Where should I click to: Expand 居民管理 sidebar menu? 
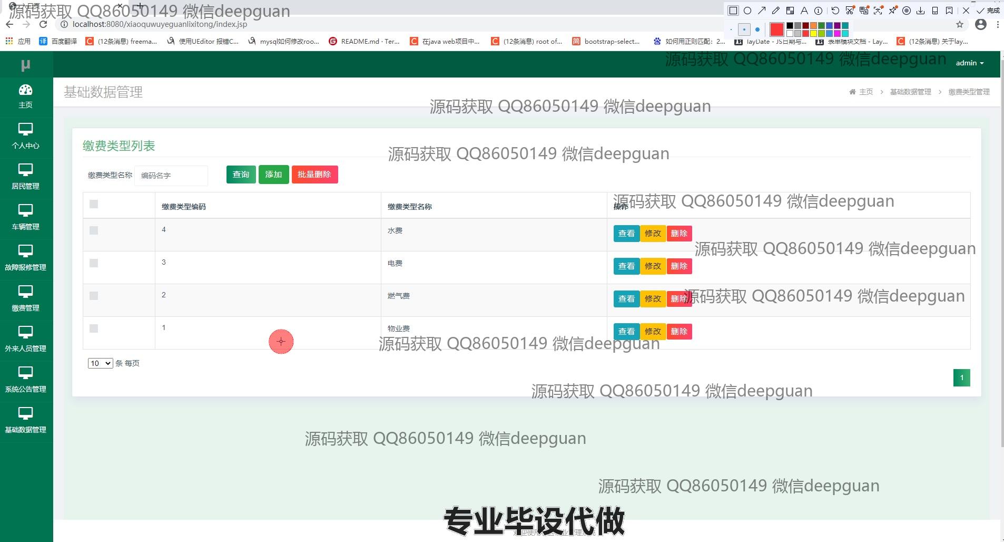(25, 178)
